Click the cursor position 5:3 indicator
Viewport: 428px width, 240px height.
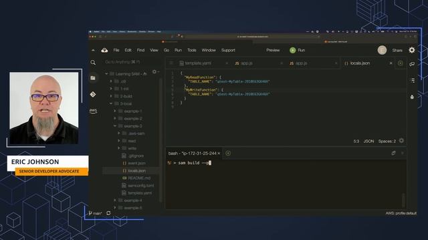356,141
